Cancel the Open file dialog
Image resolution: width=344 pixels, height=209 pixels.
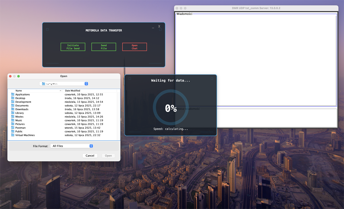tap(90, 156)
